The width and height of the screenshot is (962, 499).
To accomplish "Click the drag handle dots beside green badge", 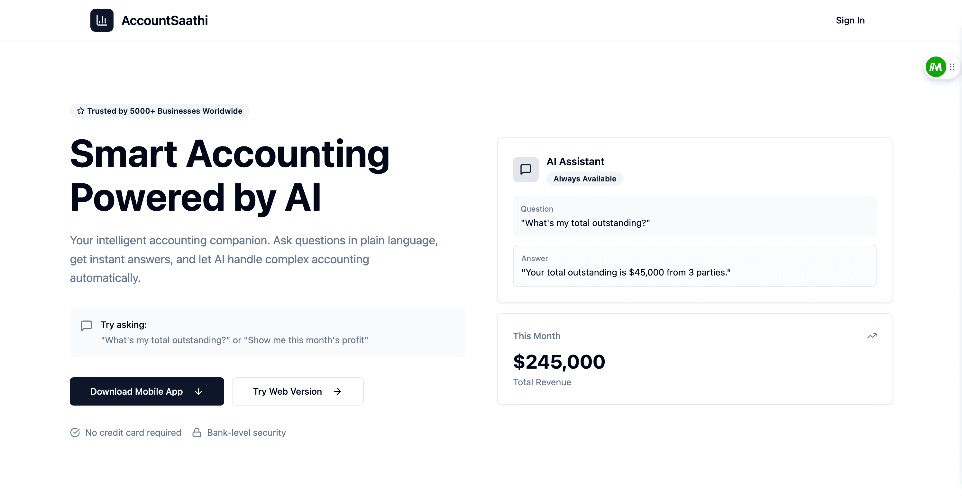I will tap(952, 67).
